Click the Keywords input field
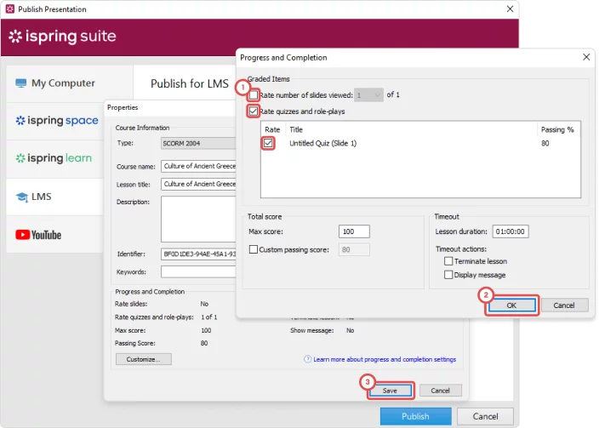This screenshot has height=428, width=599. point(198,271)
